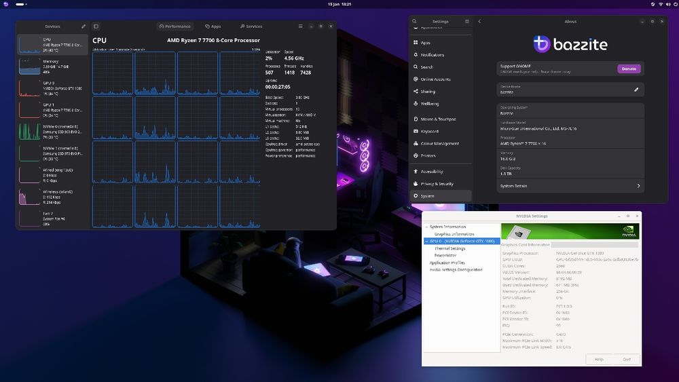Open Privacy & Security settings
The width and height of the screenshot is (679, 382).
pyautogui.click(x=441, y=184)
